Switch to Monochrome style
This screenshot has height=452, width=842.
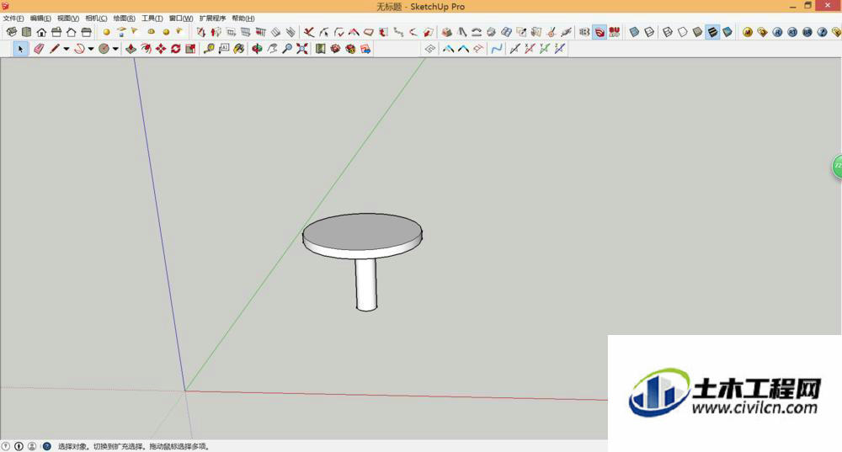pos(727,32)
